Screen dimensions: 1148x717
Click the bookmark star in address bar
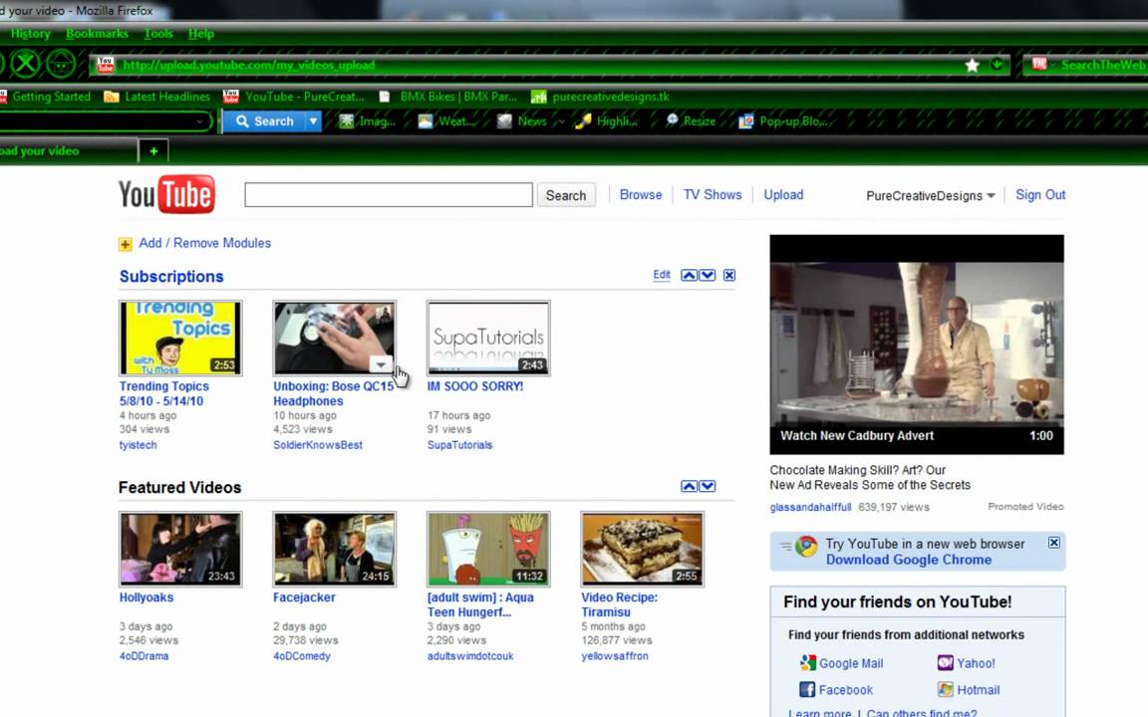[972, 65]
